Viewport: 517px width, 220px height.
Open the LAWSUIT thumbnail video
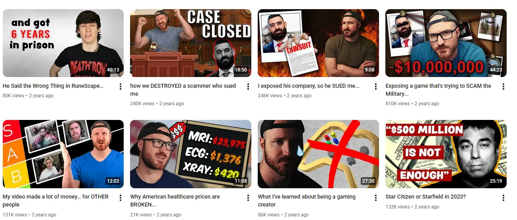point(319,43)
